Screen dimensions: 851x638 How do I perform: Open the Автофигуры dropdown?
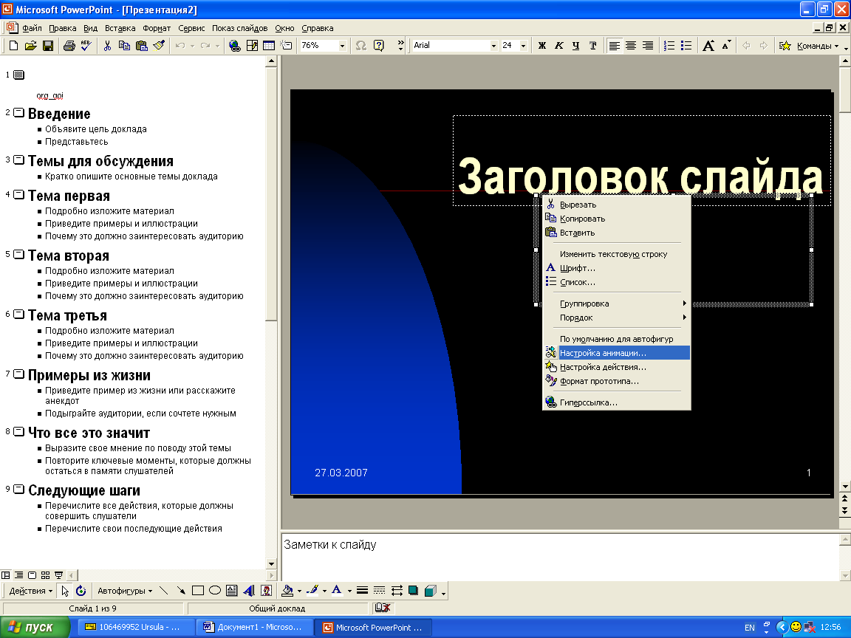(x=125, y=591)
